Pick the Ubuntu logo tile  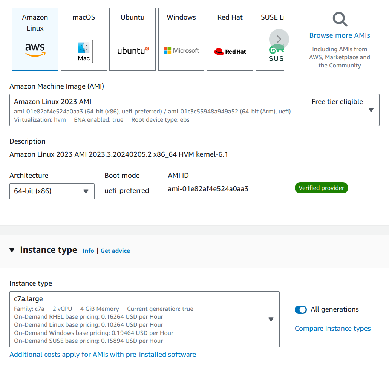tap(132, 39)
